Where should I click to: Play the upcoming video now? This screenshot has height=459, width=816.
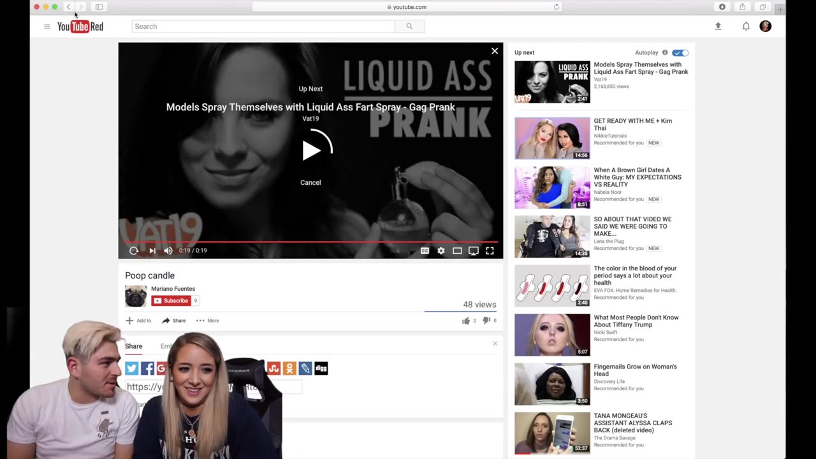tap(311, 150)
